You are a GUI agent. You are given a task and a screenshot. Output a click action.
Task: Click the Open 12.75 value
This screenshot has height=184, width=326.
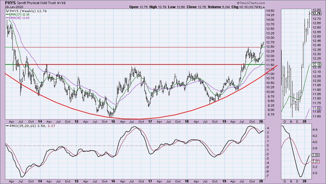(x=138, y=7)
